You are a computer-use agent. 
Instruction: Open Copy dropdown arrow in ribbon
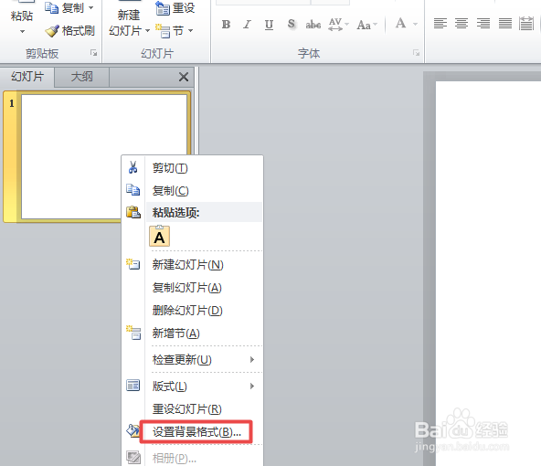pos(91,7)
